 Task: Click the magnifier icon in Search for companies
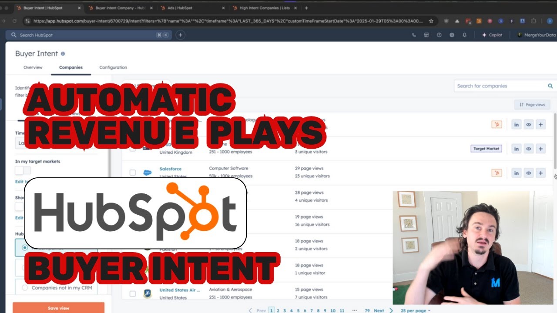tap(550, 86)
